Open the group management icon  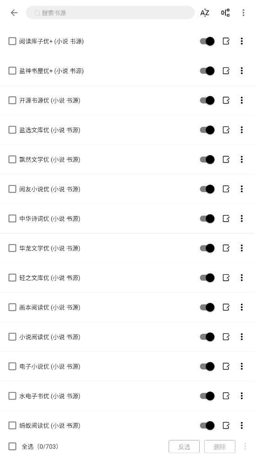[225, 12]
